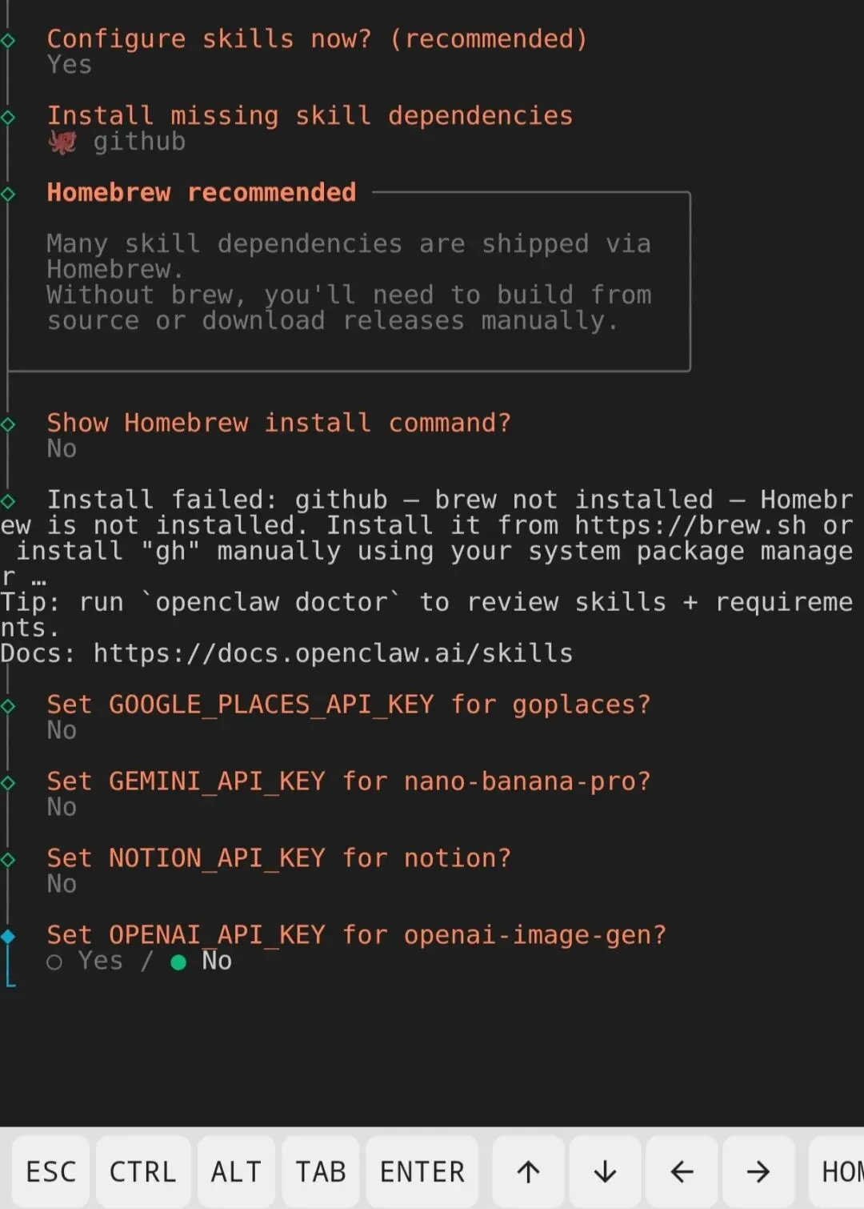Select the green No radio option

coord(201,961)
